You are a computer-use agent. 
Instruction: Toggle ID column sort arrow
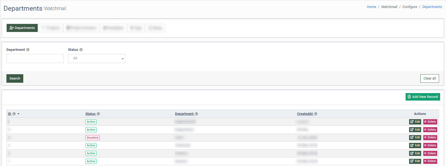click(x=18, y=114)
